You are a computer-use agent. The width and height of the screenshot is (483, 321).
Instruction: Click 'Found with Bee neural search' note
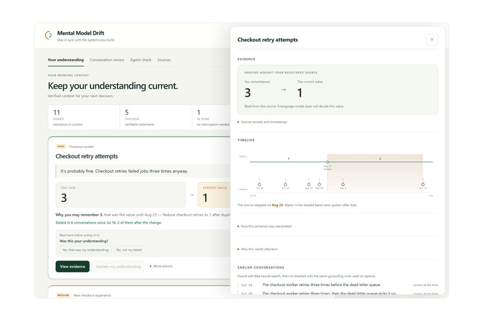[x=306, y=276]
